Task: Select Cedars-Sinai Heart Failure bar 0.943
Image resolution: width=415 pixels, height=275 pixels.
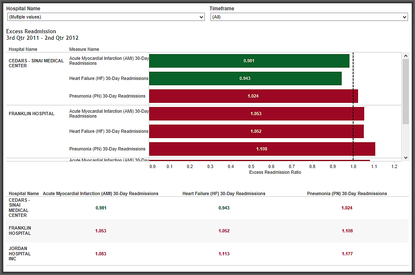Action: (x=245, y=78)
